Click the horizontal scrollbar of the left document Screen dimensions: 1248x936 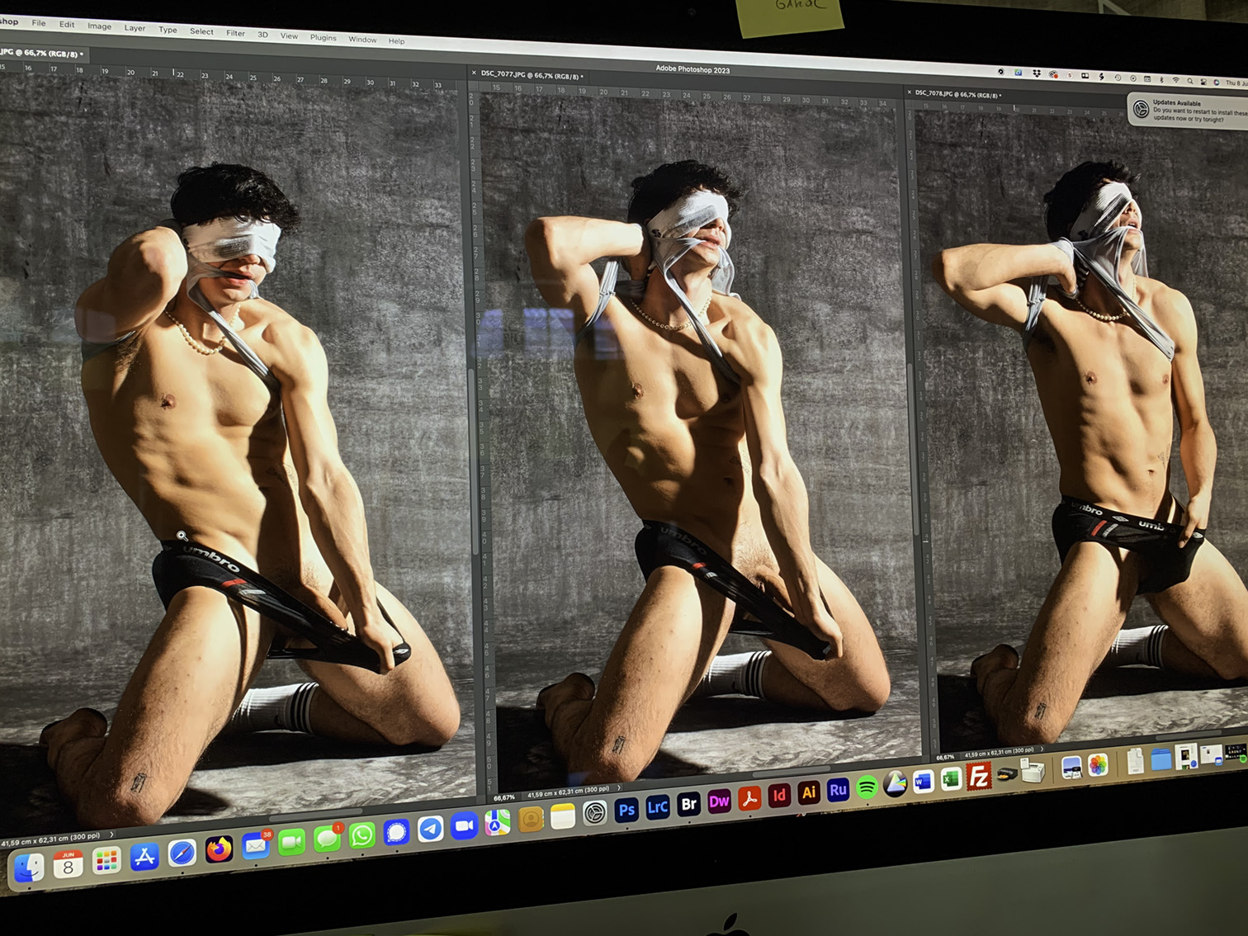pyautogui.click(x=314, y=815)
